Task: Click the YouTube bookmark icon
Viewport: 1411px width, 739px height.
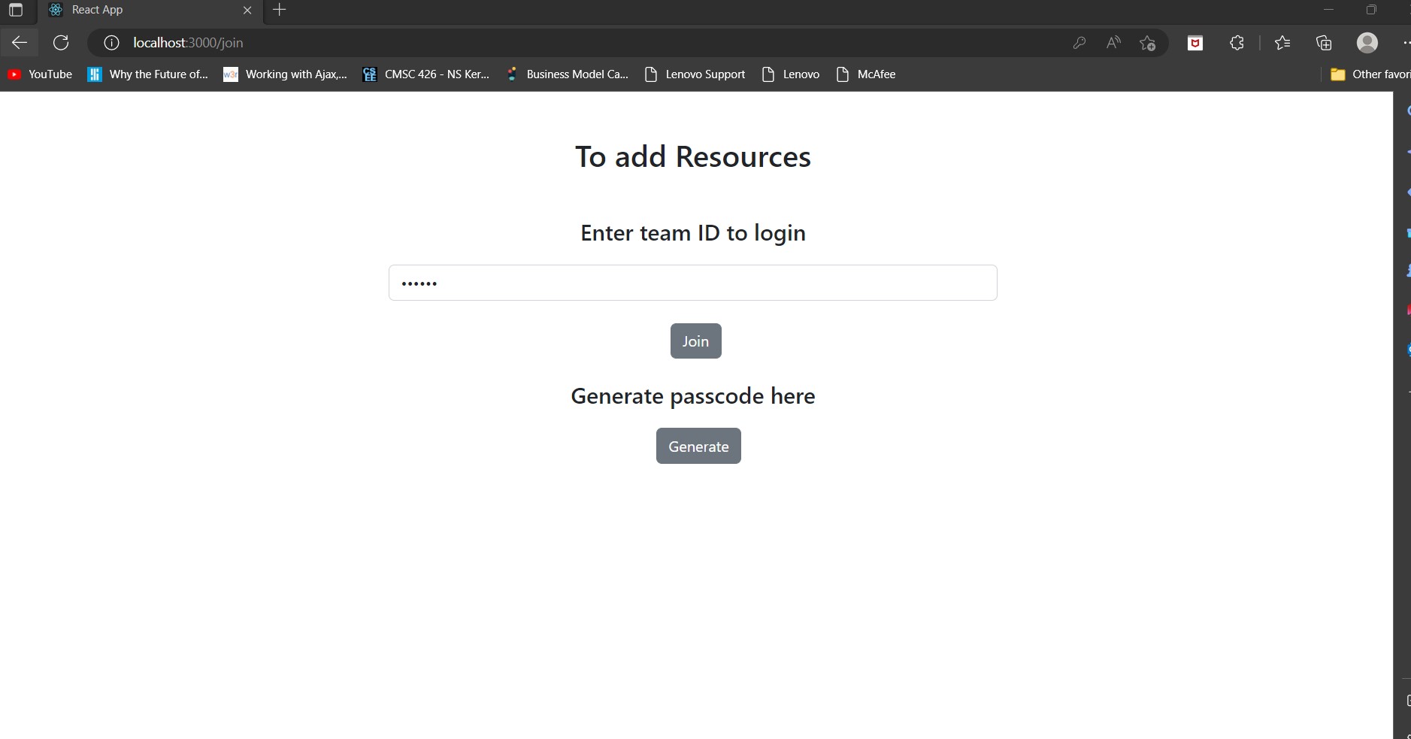Action: coord(14,74)
